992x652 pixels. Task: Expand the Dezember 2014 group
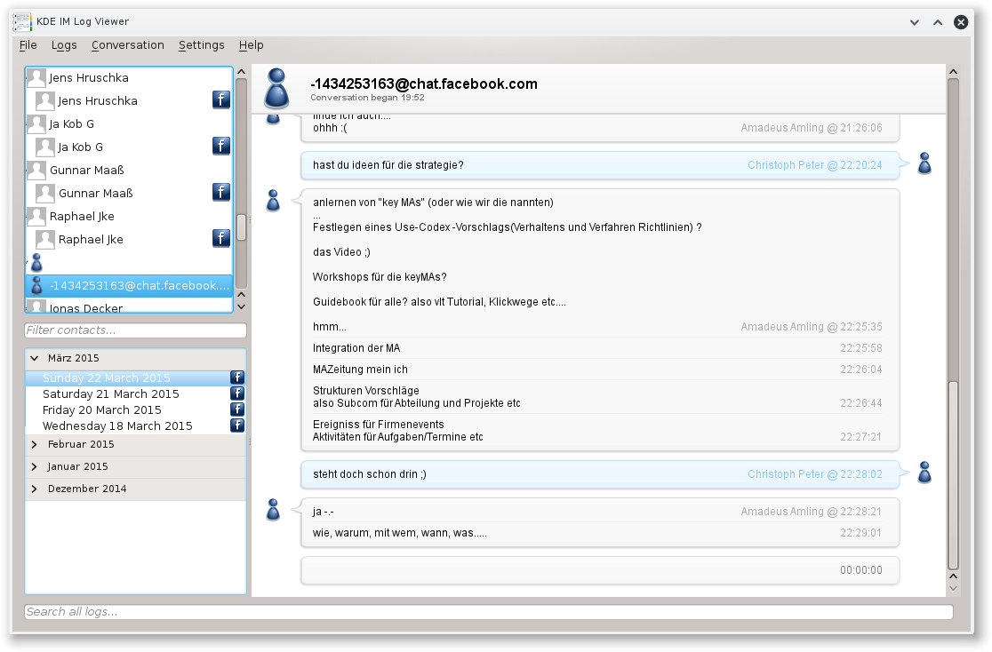[x=34, y=489]
